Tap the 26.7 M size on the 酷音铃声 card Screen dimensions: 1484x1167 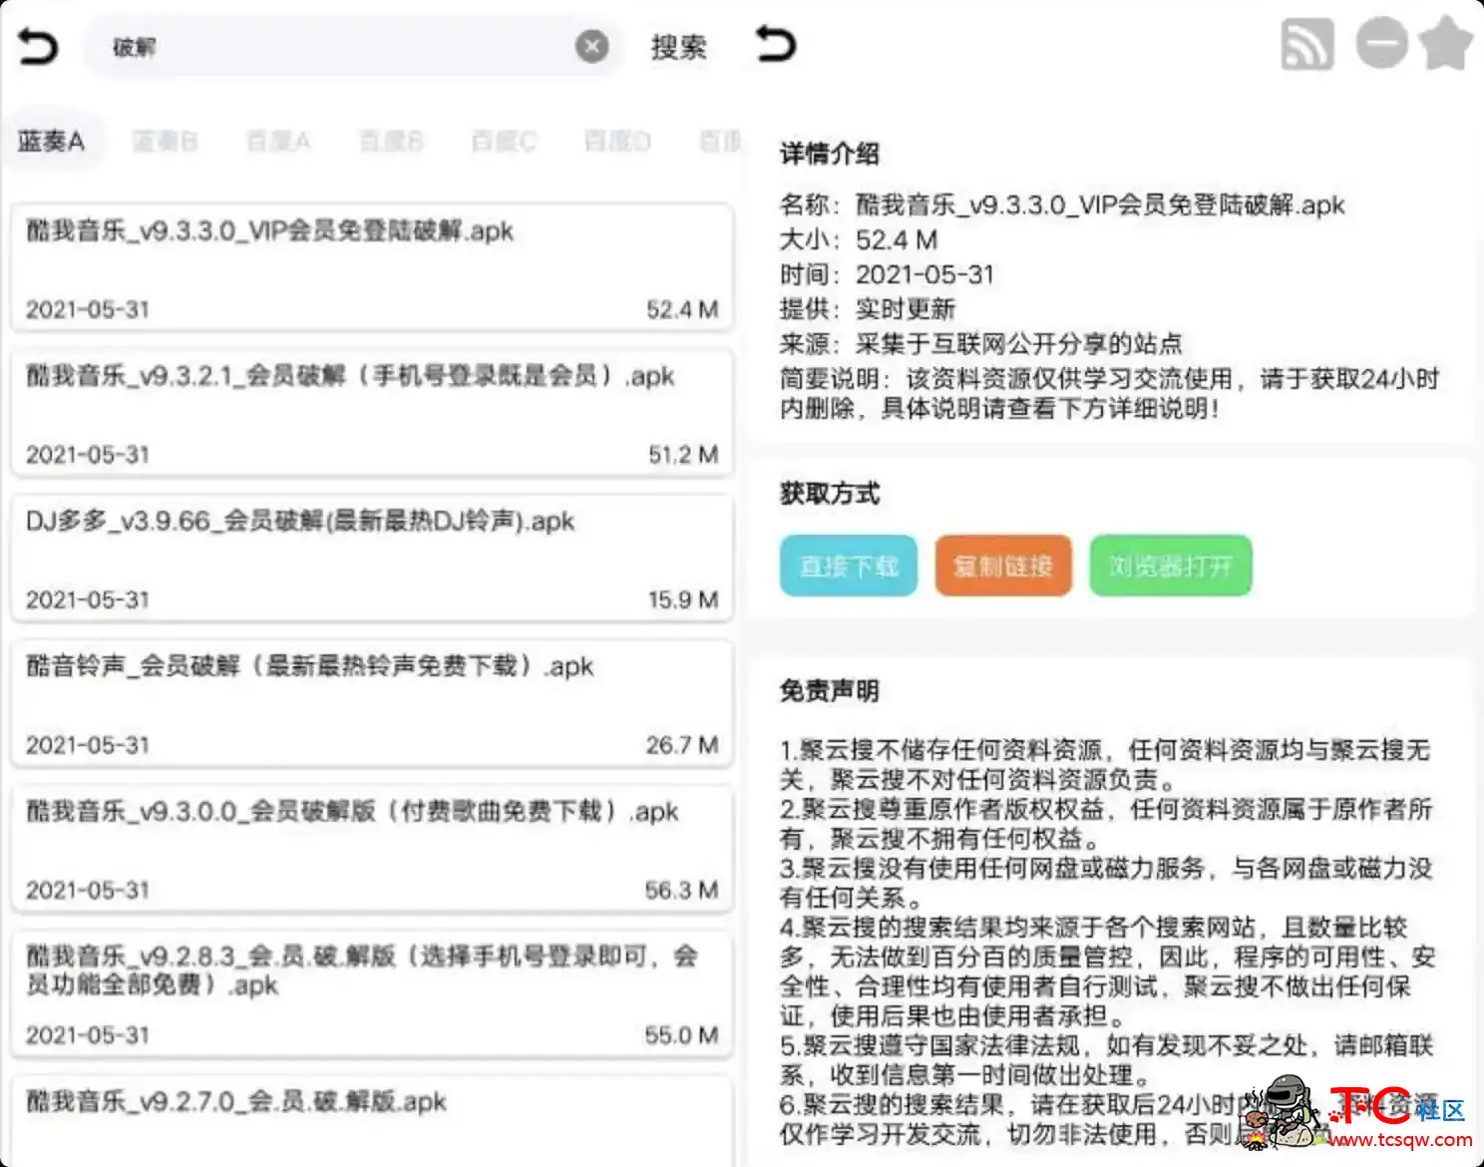tap(682, 745)
